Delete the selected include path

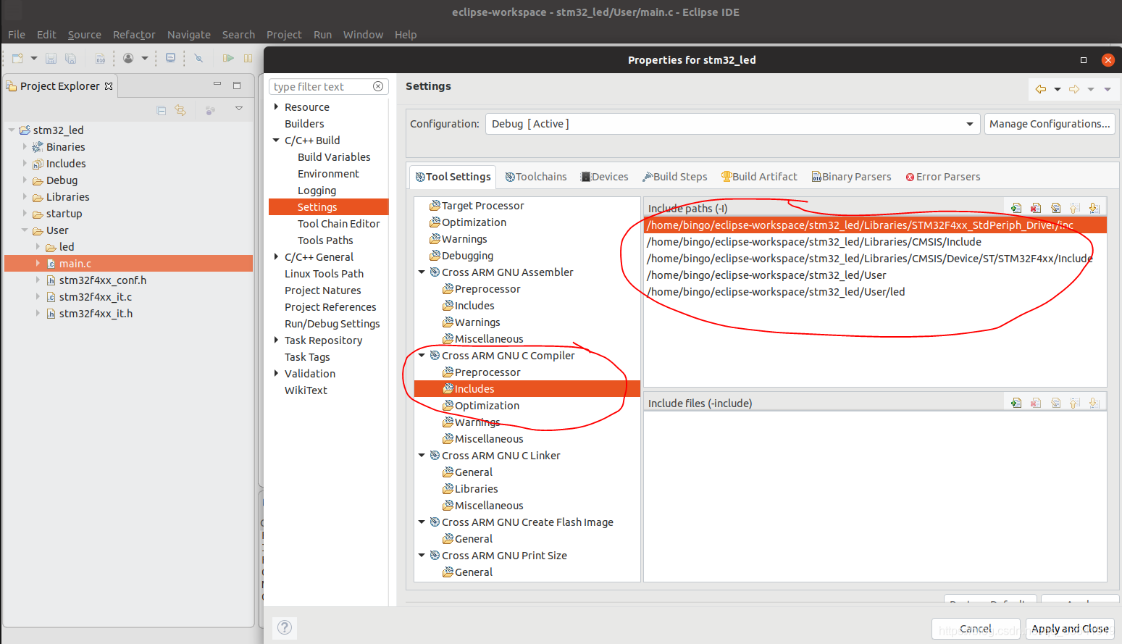point(1036,208)
